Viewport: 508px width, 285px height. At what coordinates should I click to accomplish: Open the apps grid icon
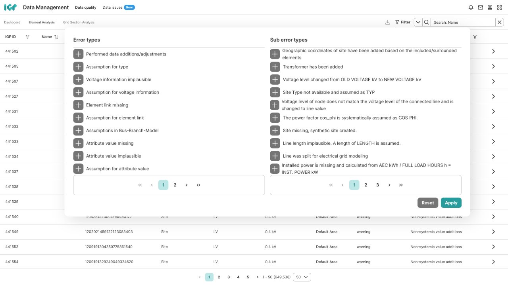pyautogui.click(x=500, y=8)
